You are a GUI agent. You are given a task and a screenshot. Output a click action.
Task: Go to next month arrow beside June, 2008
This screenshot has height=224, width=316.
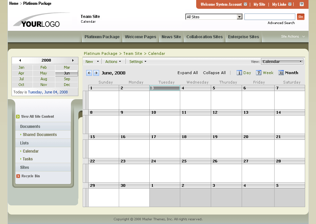coord(96,73)
